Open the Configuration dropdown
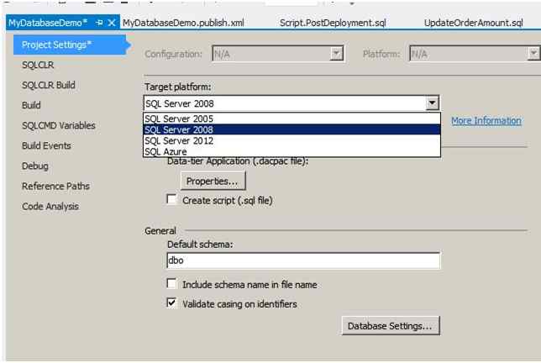 point(278,54)
